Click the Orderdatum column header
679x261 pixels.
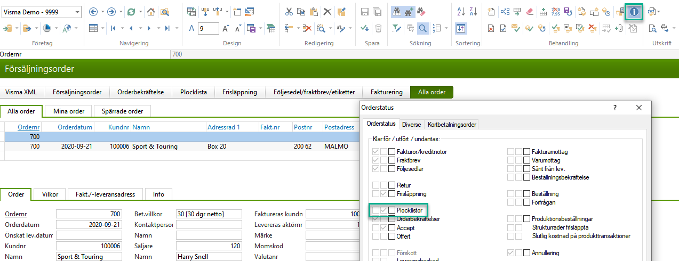coord(75,127)
